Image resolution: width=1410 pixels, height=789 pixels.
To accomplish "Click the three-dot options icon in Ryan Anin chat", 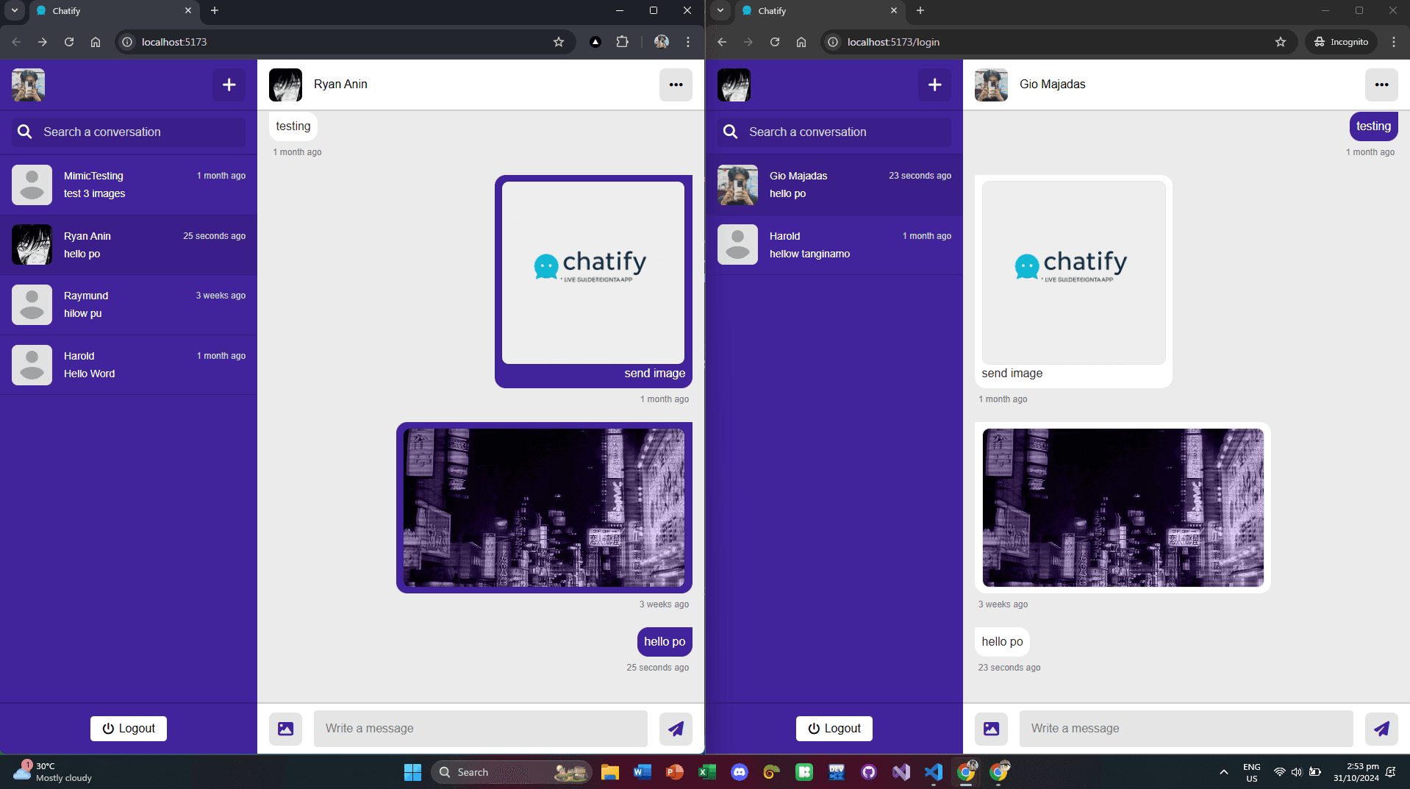I will pos(675,85).
